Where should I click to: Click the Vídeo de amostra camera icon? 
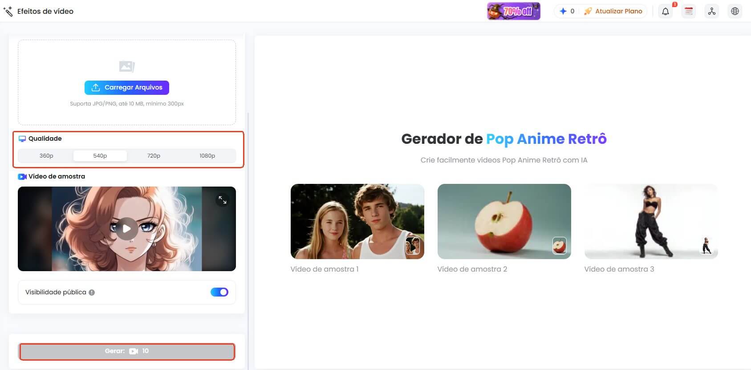22,177
